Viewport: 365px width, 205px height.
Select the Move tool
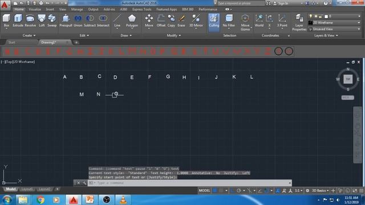[x=149, y=21]
